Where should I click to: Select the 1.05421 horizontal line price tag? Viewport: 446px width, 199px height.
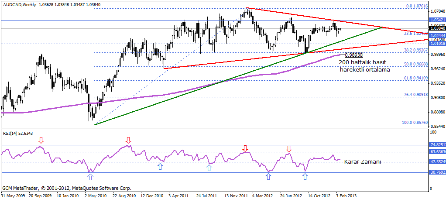pyautogui.click(x=436, y=21)
